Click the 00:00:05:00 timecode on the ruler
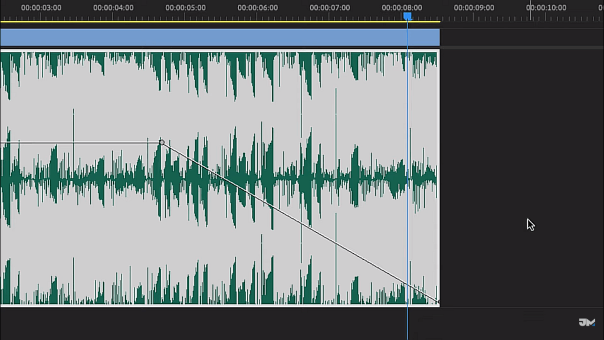 pyautogui.click(x=185, y=8)
